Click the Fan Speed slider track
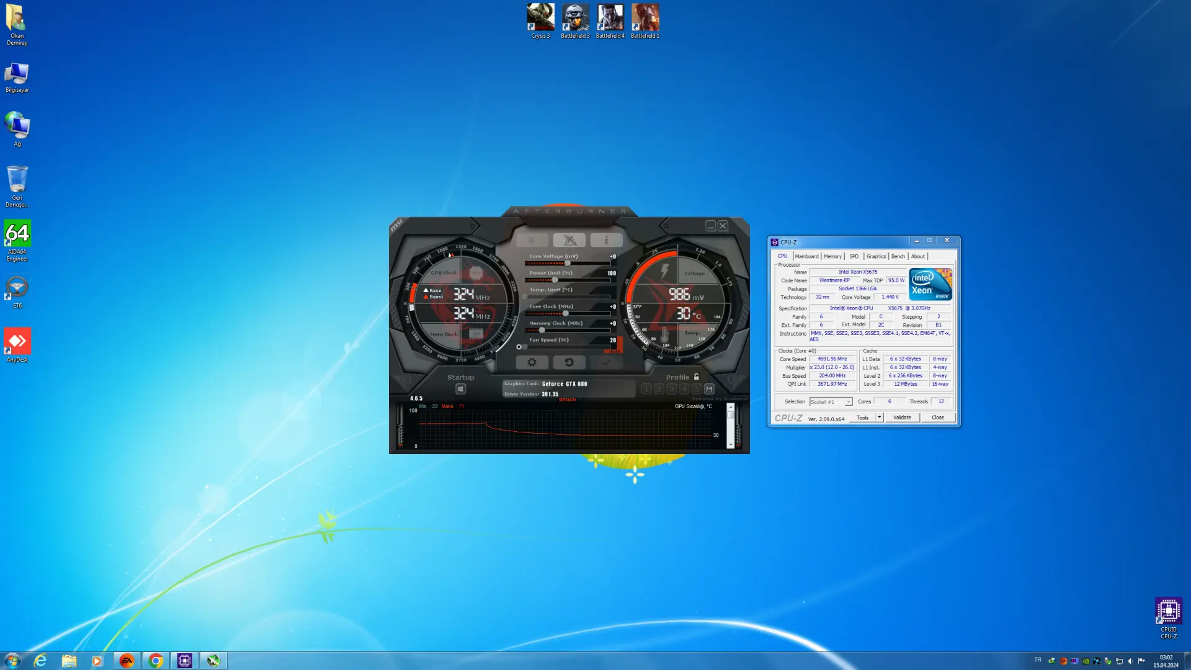The width and height of the screenshot is (1191, 670). click(x=568, y=347)
